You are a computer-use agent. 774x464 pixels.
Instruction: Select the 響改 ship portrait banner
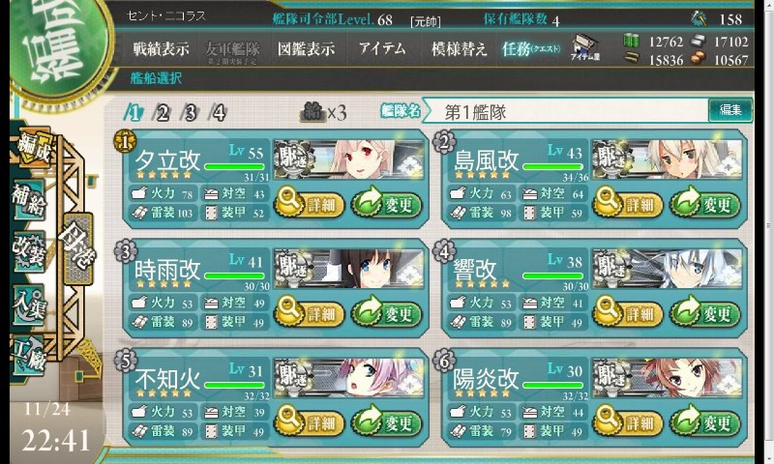click(667, 269)
